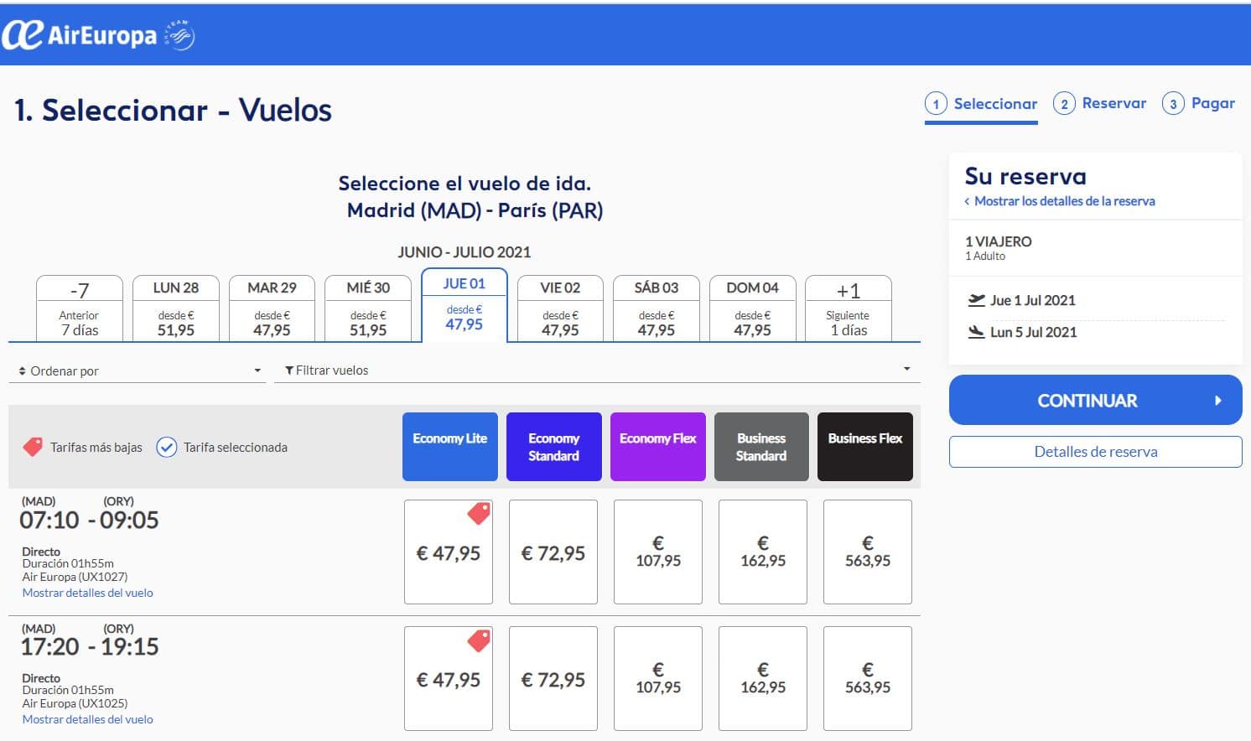Image resolution: width=1251 pixels, height=741 pixels.
Task: Select the DOM 04 date tab
Action: click(x=752, y=308)
